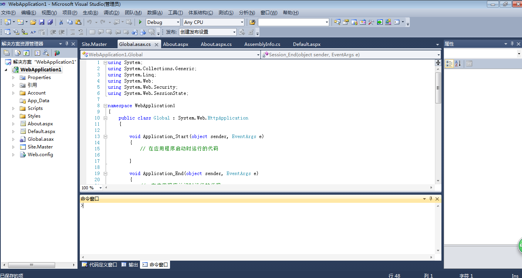
Task: Save the current file with the floppy icon
Action: pyautogui.click(x=42, y=22)
